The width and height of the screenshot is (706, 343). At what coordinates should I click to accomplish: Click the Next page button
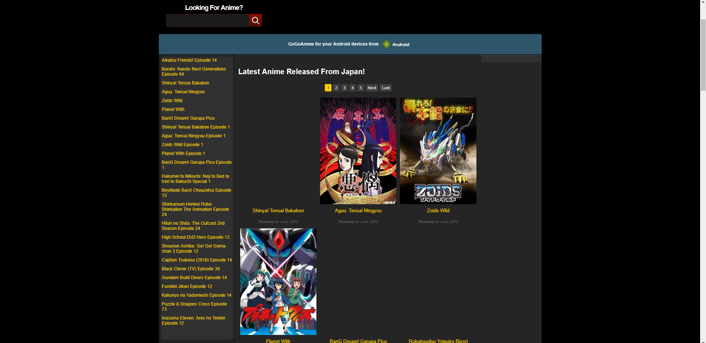pyautogui.click(x=372, y=88)
